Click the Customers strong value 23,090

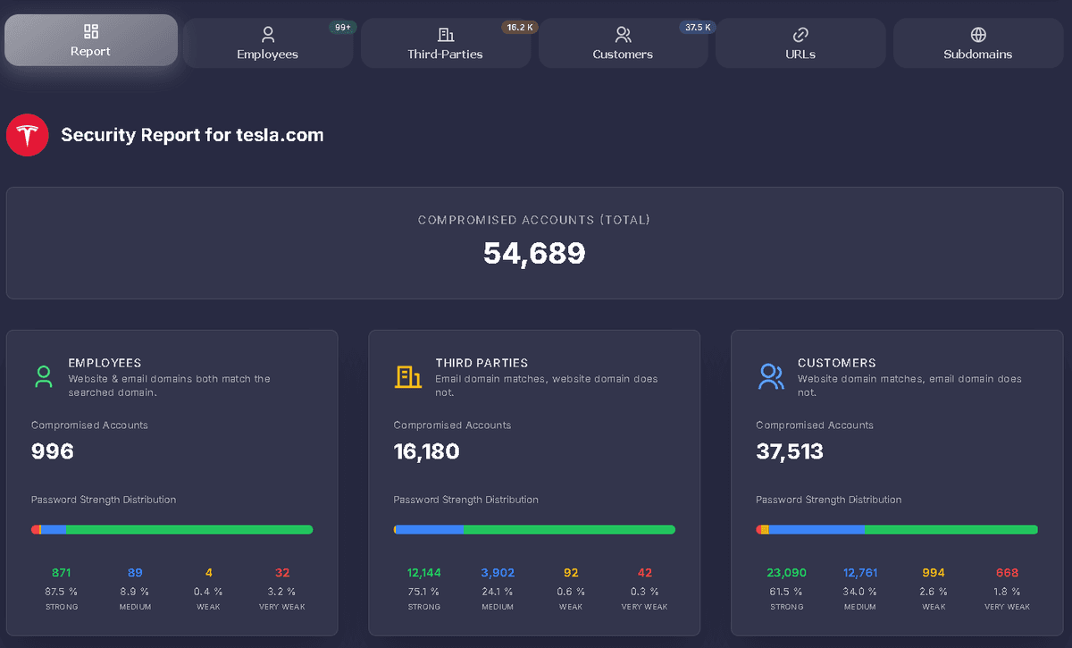coord(787,573)
